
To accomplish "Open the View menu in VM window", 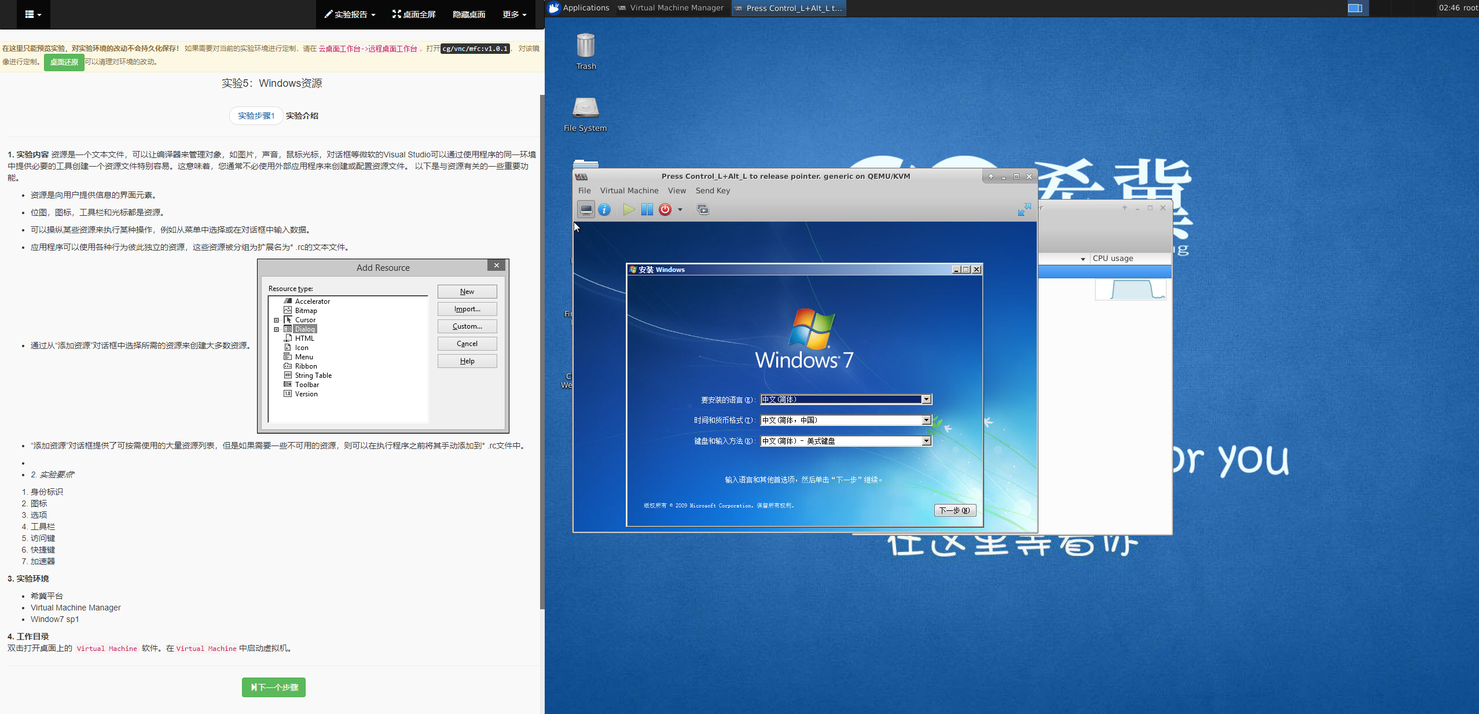I will click(x=677, y=190).
